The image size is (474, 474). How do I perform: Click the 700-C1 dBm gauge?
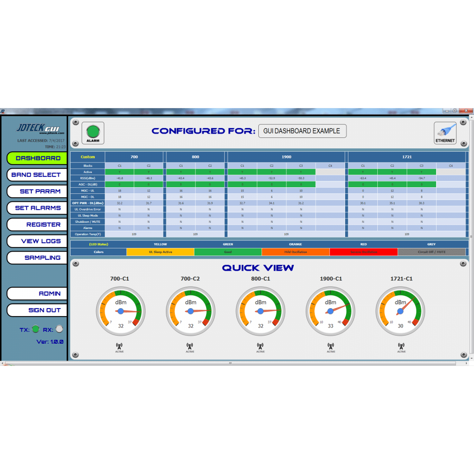point(120,310)
